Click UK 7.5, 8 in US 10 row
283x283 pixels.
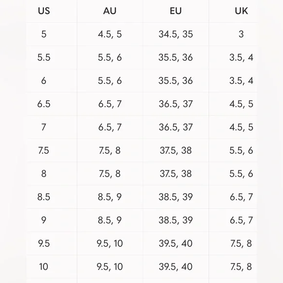pos(241,266)
